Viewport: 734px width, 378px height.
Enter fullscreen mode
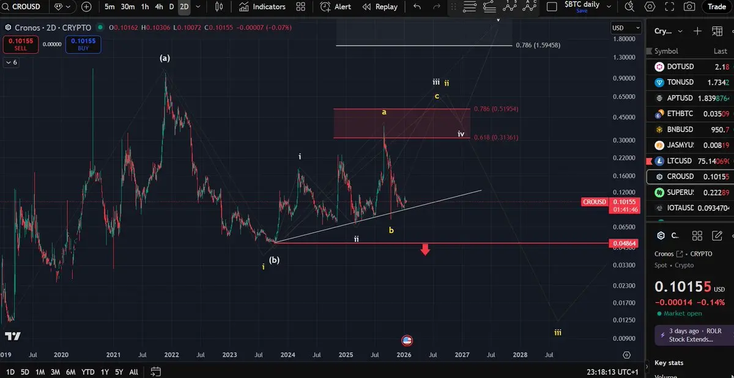click(x=669, y=7)
